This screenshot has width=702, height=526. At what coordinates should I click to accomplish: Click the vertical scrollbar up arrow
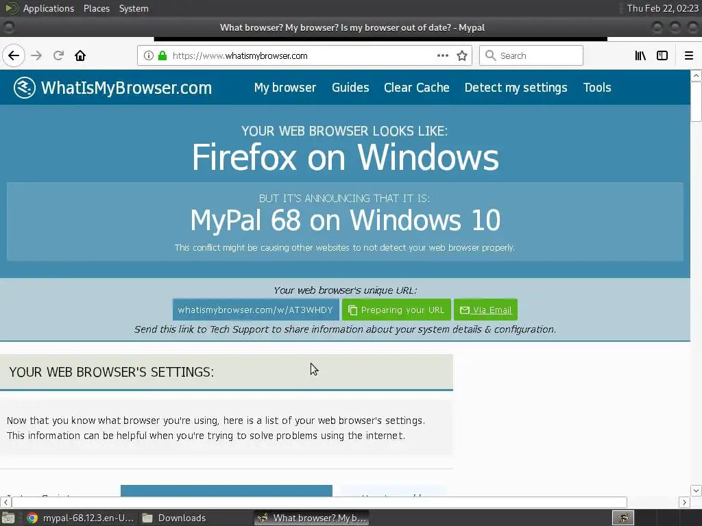tap(697, 75)
